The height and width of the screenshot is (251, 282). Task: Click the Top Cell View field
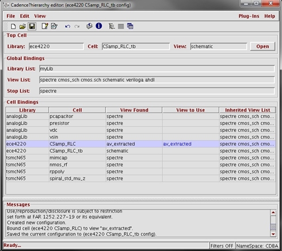click(x=219, y=47)
